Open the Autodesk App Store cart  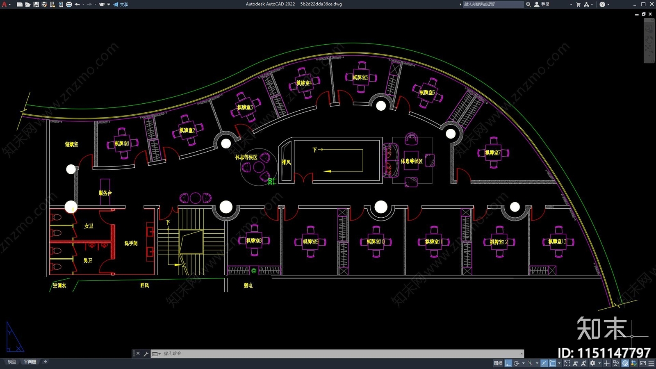click(x=578, y=4)
